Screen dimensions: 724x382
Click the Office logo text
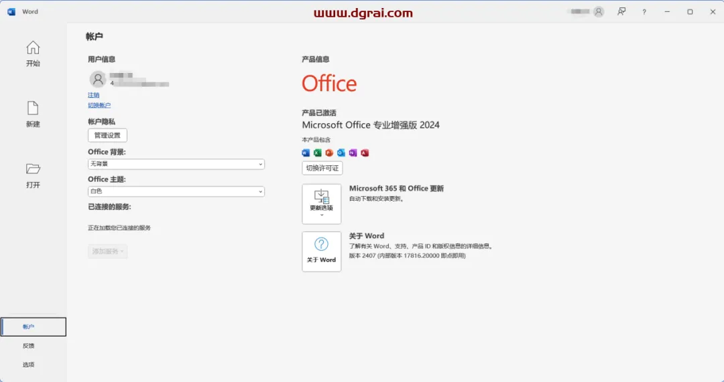point(329,84)
